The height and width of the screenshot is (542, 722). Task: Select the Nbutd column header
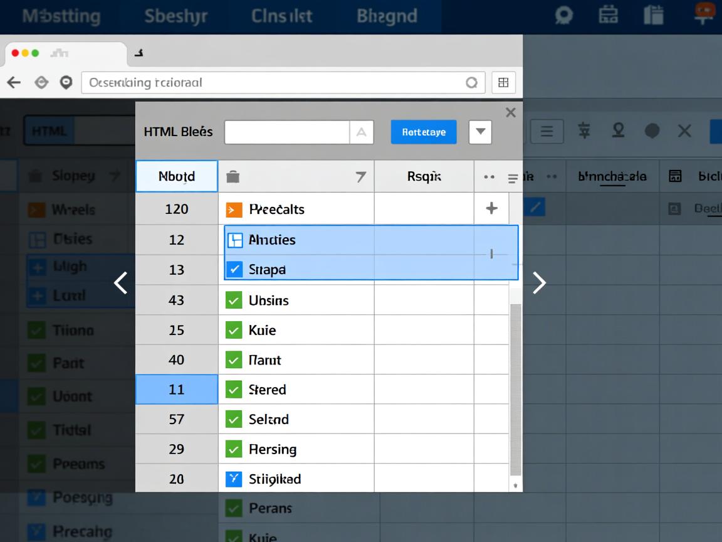point(177,176)
